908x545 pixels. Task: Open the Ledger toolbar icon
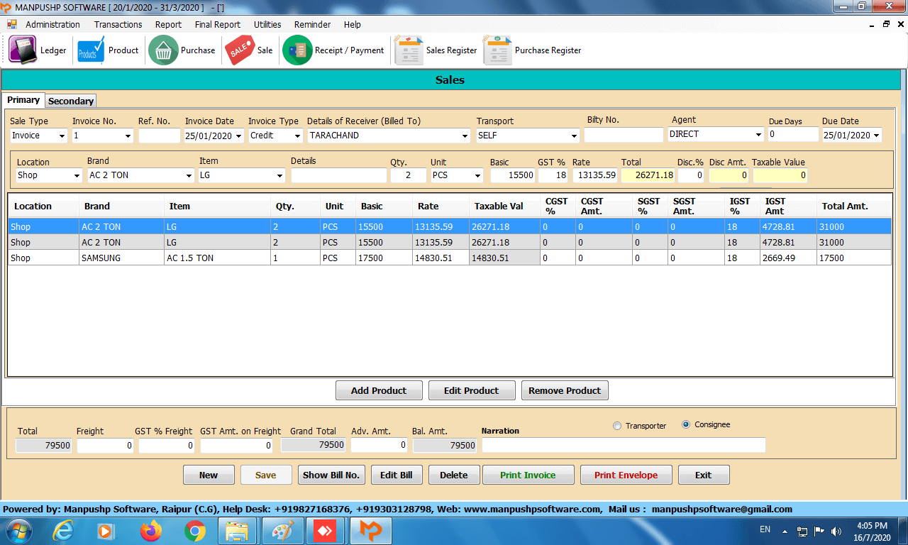tap(23, 50)
